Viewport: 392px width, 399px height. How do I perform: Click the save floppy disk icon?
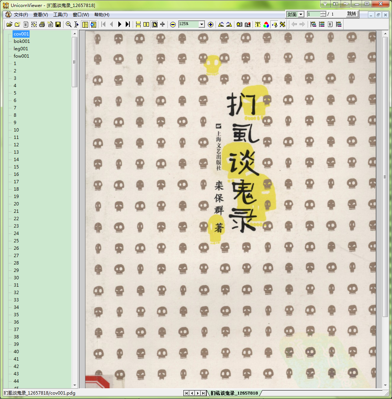coord(58,24)
